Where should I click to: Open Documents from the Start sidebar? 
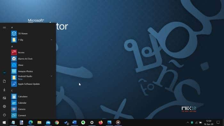(x=4, y=81)
